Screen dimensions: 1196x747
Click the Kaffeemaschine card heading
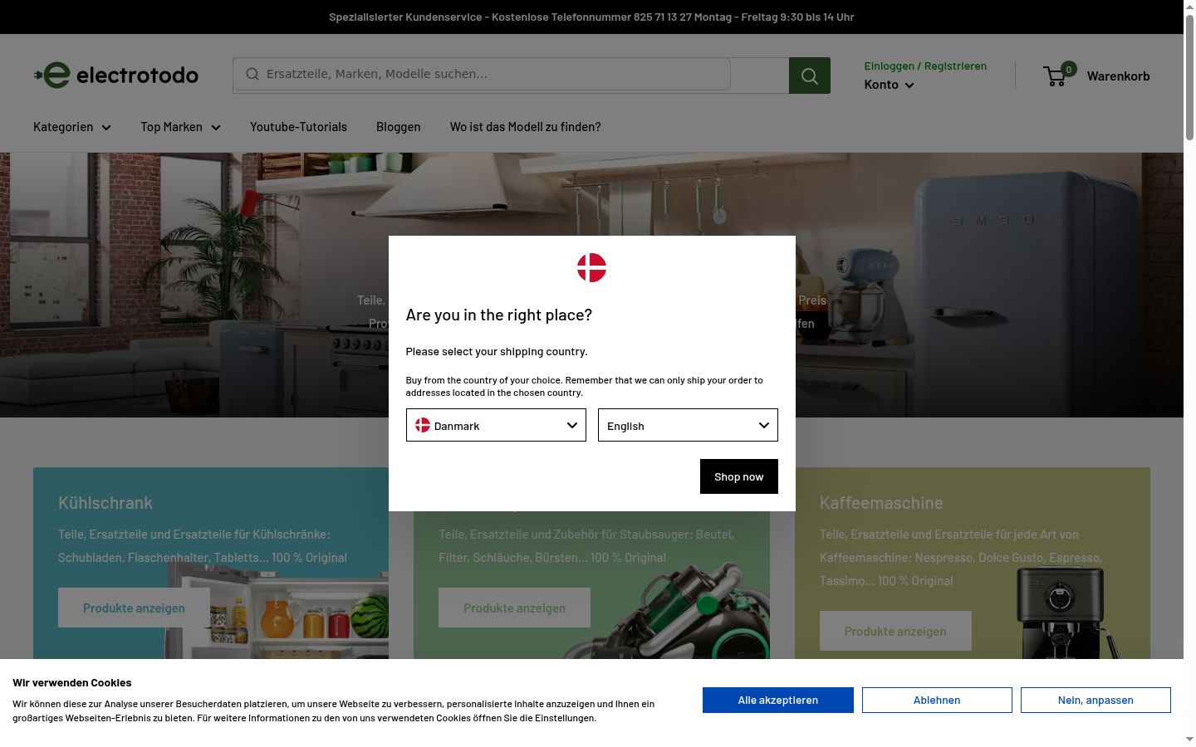click(x=881, y=502)
